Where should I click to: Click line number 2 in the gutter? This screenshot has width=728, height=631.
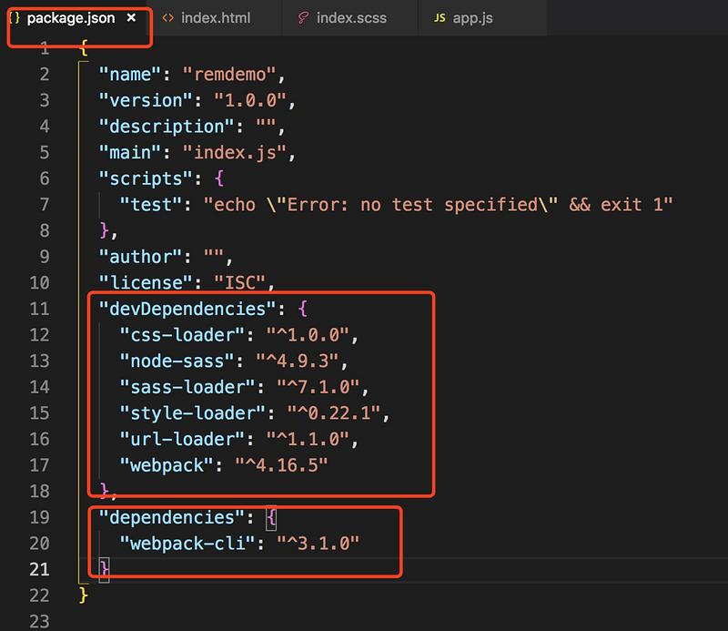click(45, 74)
